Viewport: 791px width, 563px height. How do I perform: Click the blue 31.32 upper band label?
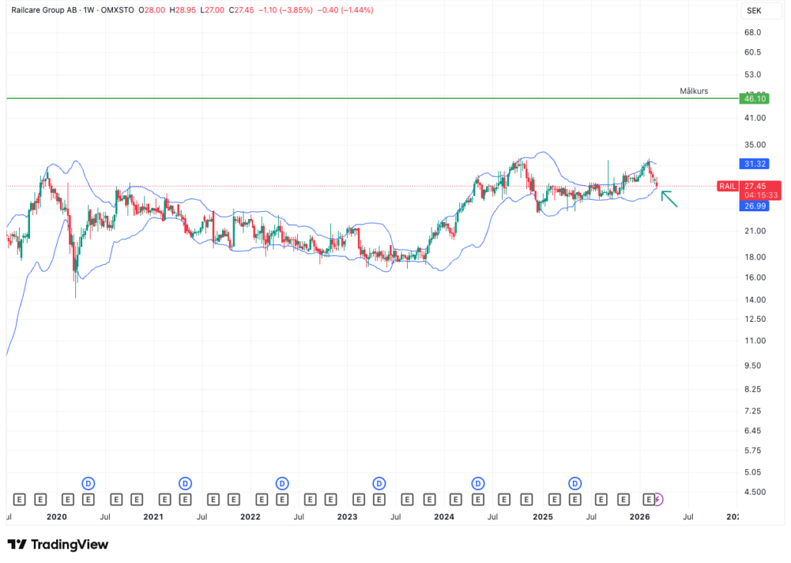click(x=751, y=164)
